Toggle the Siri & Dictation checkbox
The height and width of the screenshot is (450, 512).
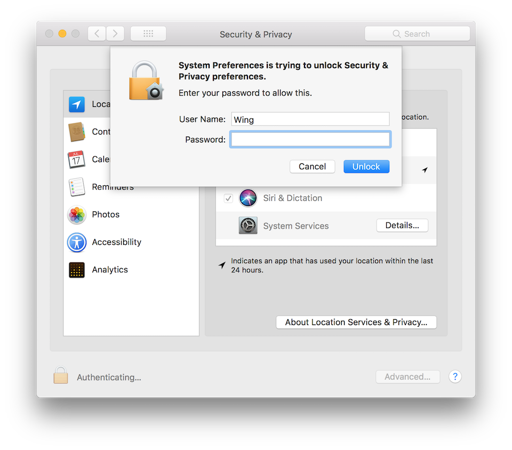[228, 198]
